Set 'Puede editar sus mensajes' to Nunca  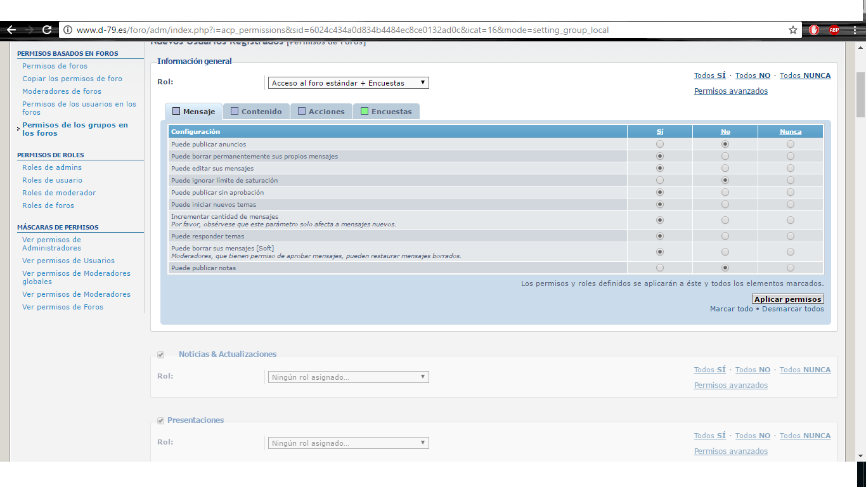(790, 169)
